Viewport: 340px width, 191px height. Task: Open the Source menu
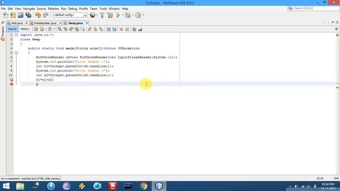point(41,8)
